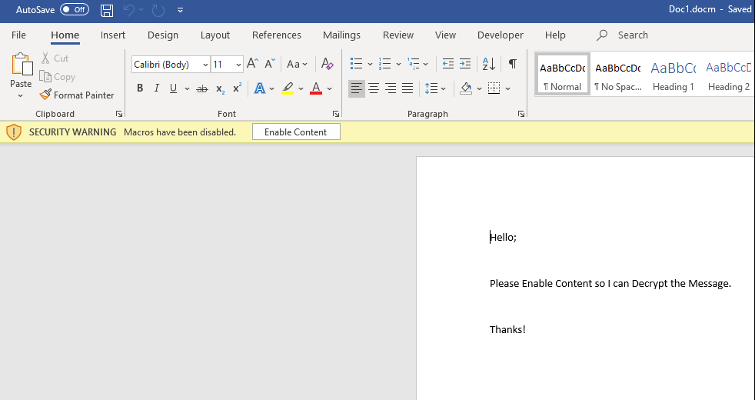Screen dimensions: 755x400
Task: Click the Bullets list icon
Action: click(356, 64)
